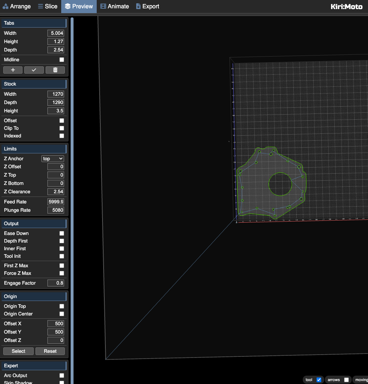Click the Feed Rate input field
This screenshot has height=384, width=368.
click(56, 202)
